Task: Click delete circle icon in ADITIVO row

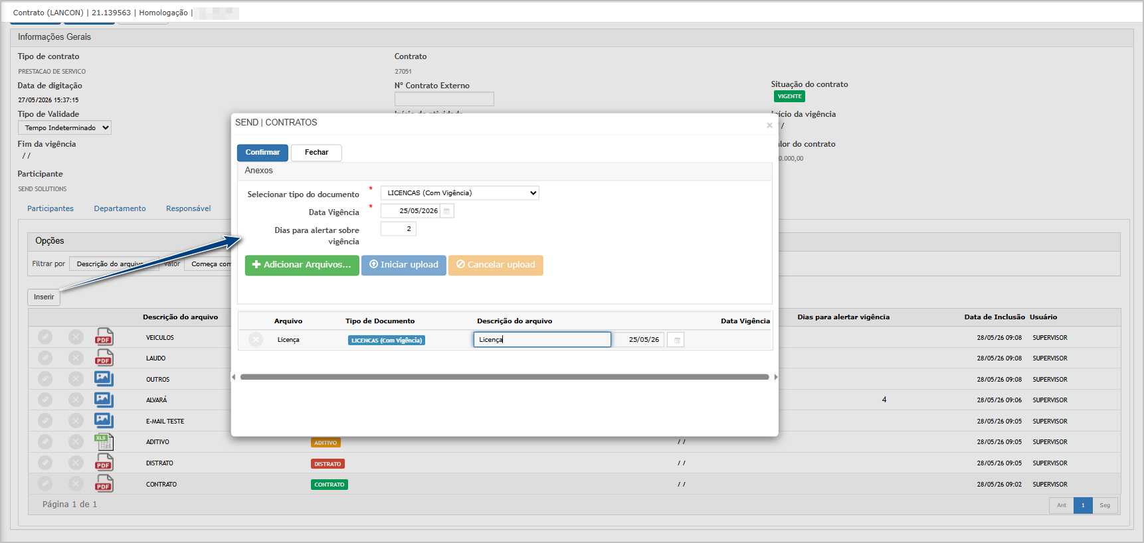Action: tap(76, 441)
